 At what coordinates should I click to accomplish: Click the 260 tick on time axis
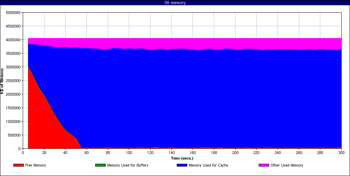tap(299, 153)
